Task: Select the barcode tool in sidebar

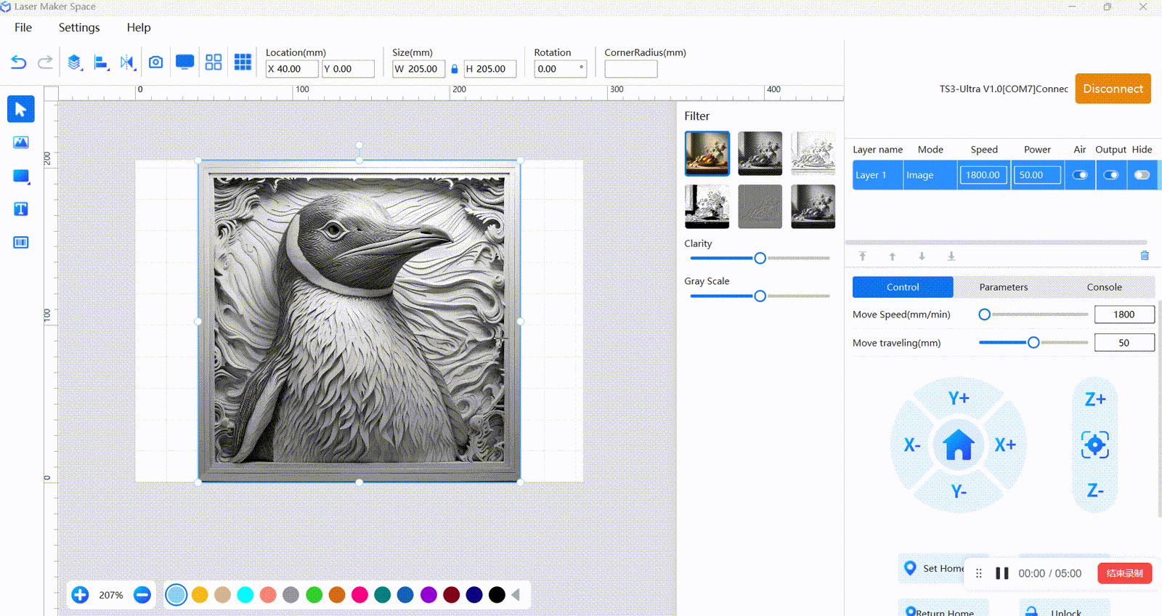Action: coord(21,243)
